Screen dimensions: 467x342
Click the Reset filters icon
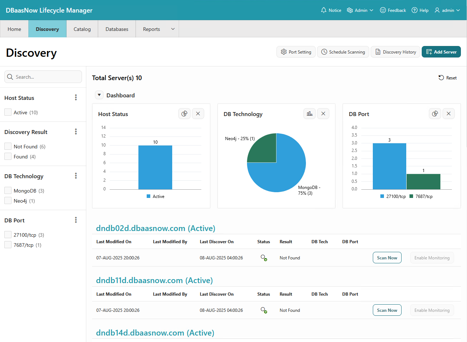point(441,78)
